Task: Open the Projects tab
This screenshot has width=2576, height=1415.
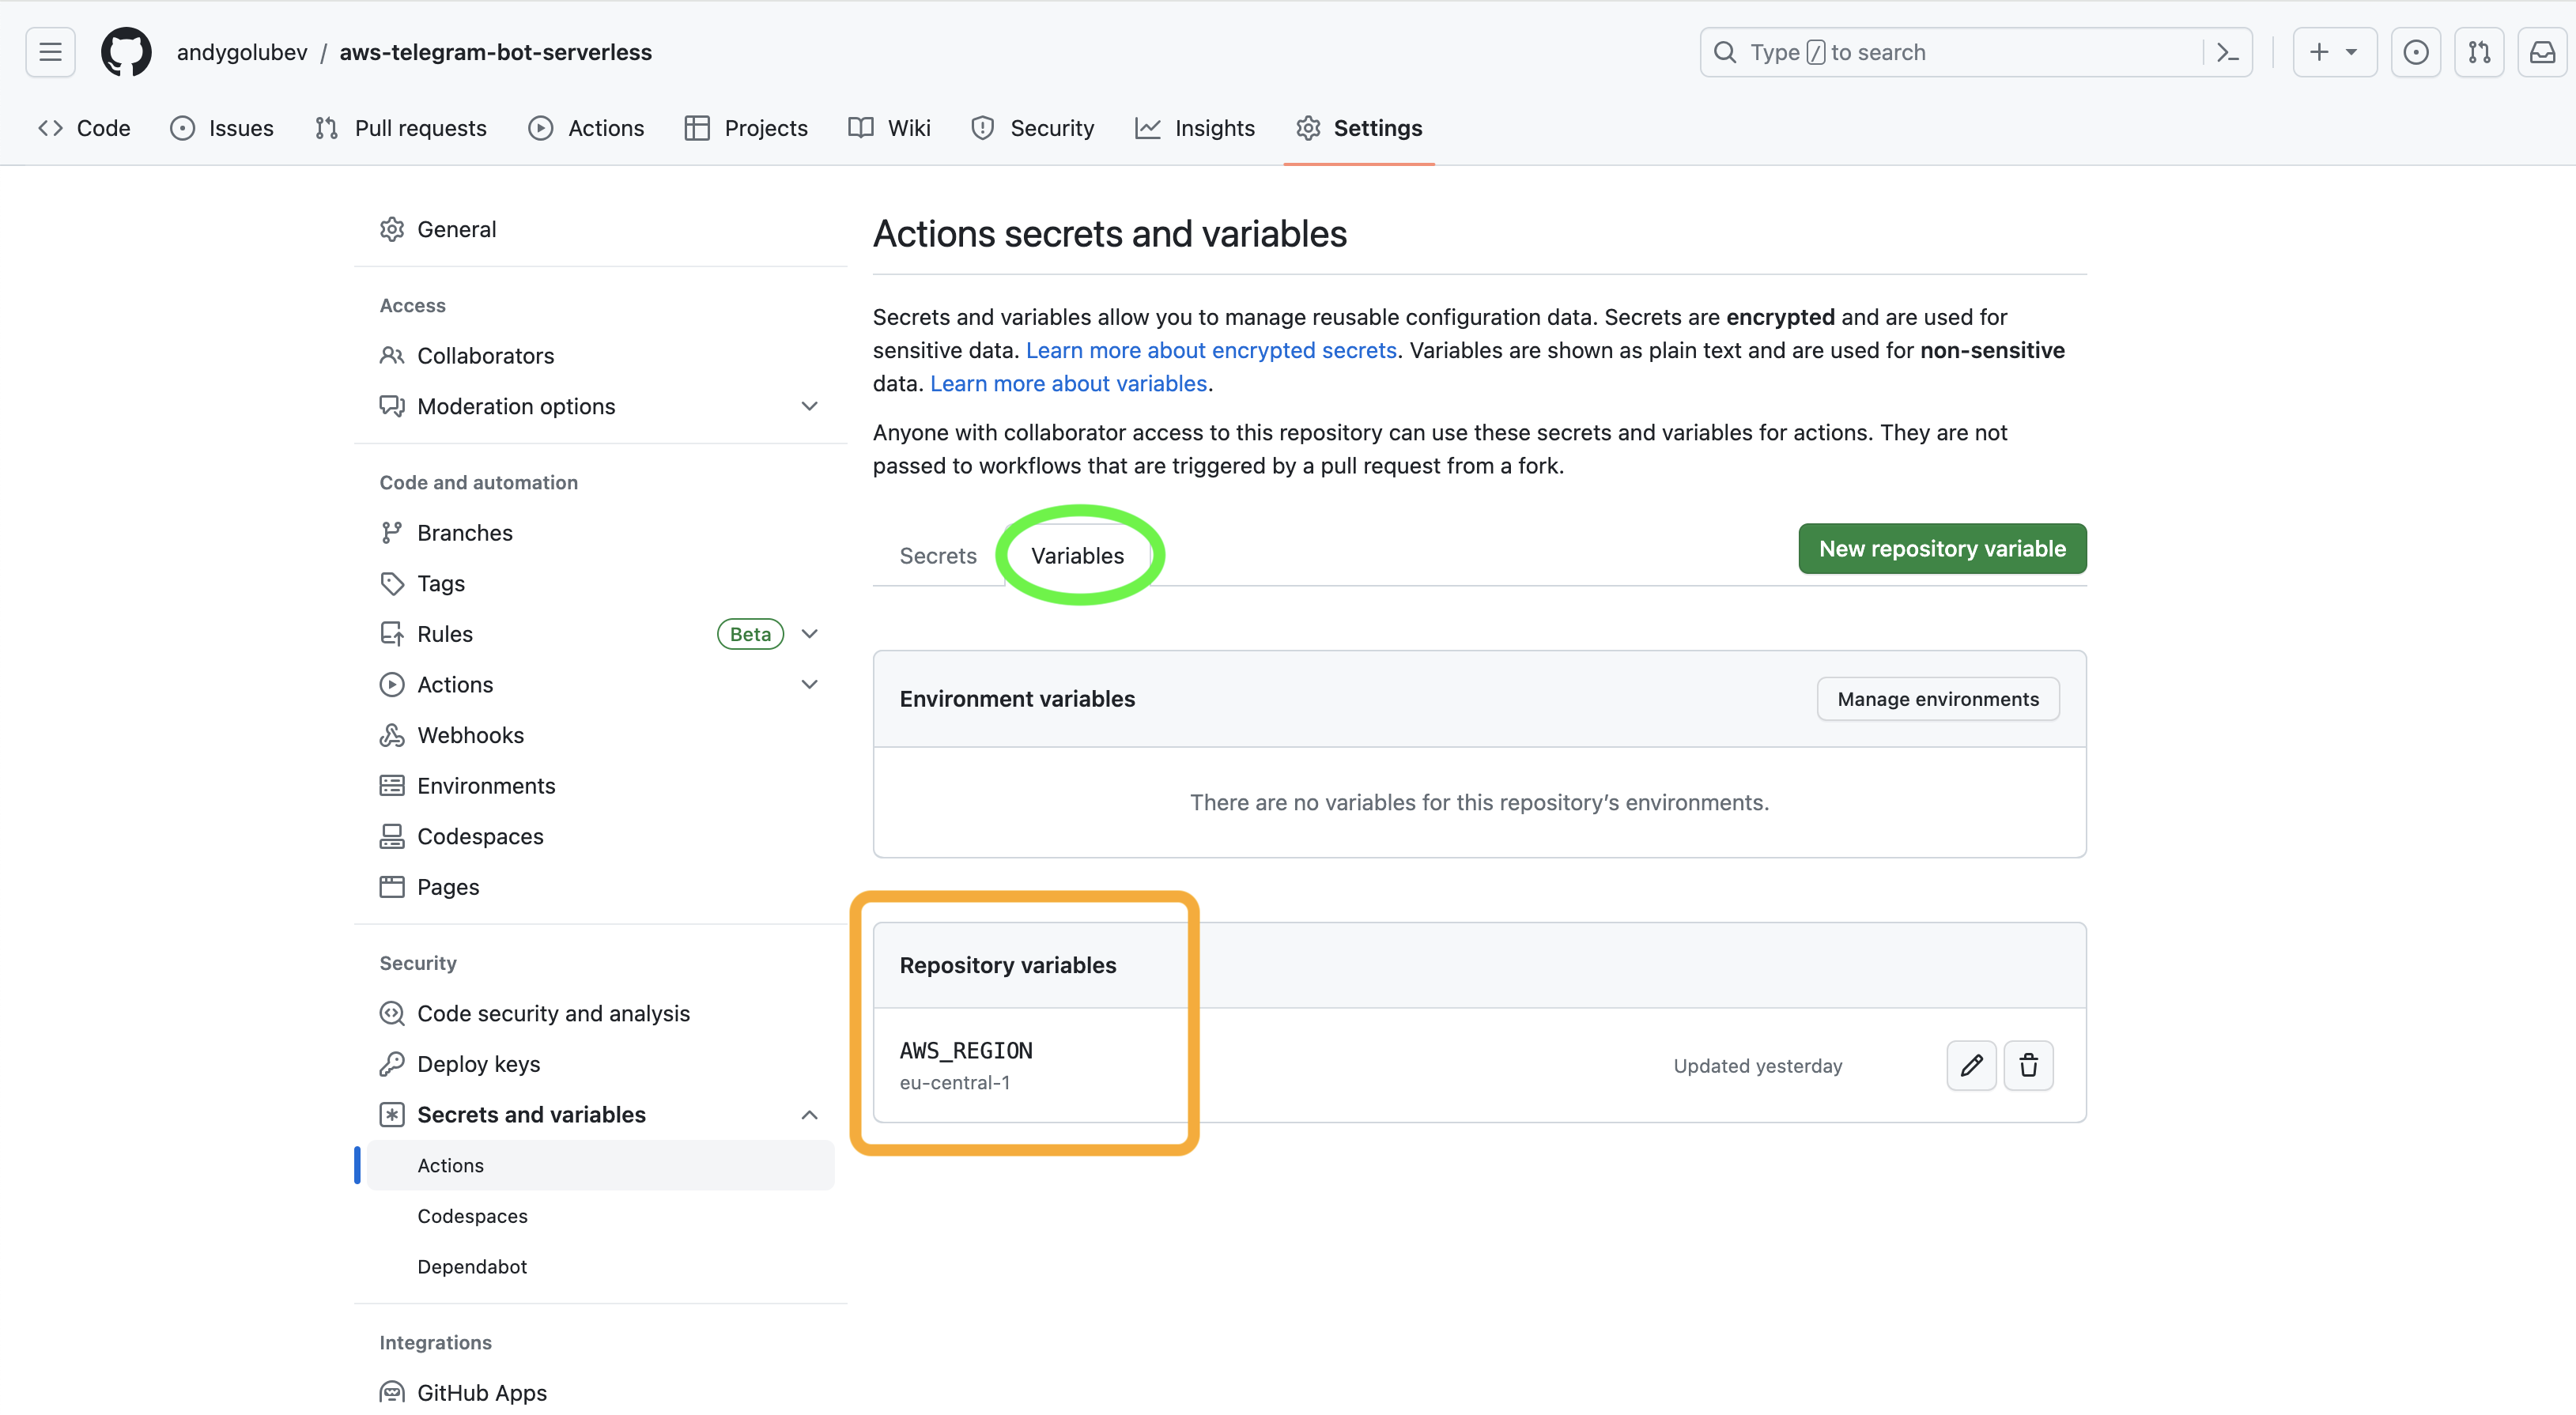Action: tap(746, 128)
